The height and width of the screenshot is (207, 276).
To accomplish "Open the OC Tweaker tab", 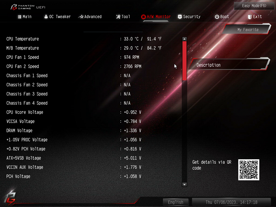I will point(57,17).
